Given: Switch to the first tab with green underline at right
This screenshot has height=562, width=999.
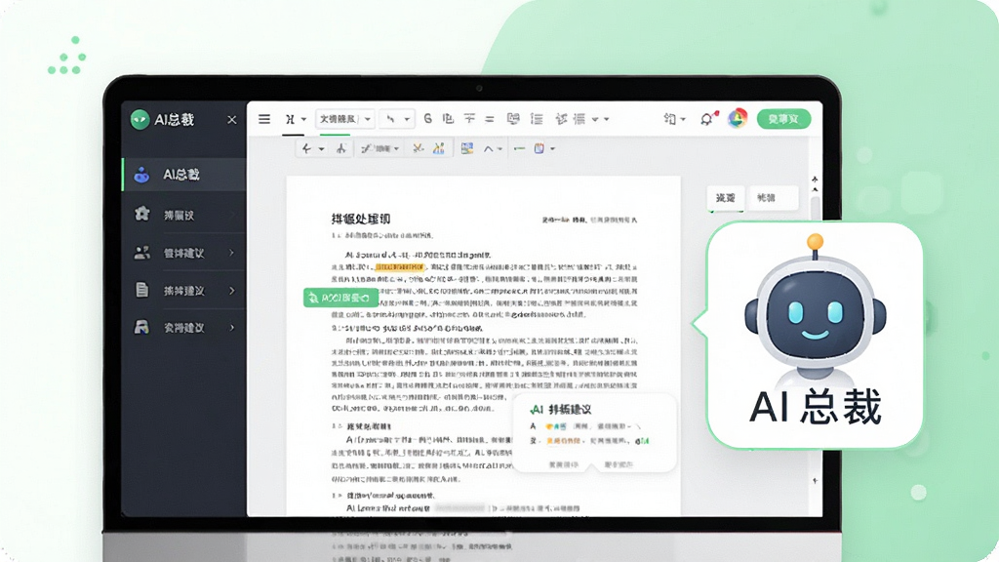Looking at the screenshot, I should pos(726,198).
